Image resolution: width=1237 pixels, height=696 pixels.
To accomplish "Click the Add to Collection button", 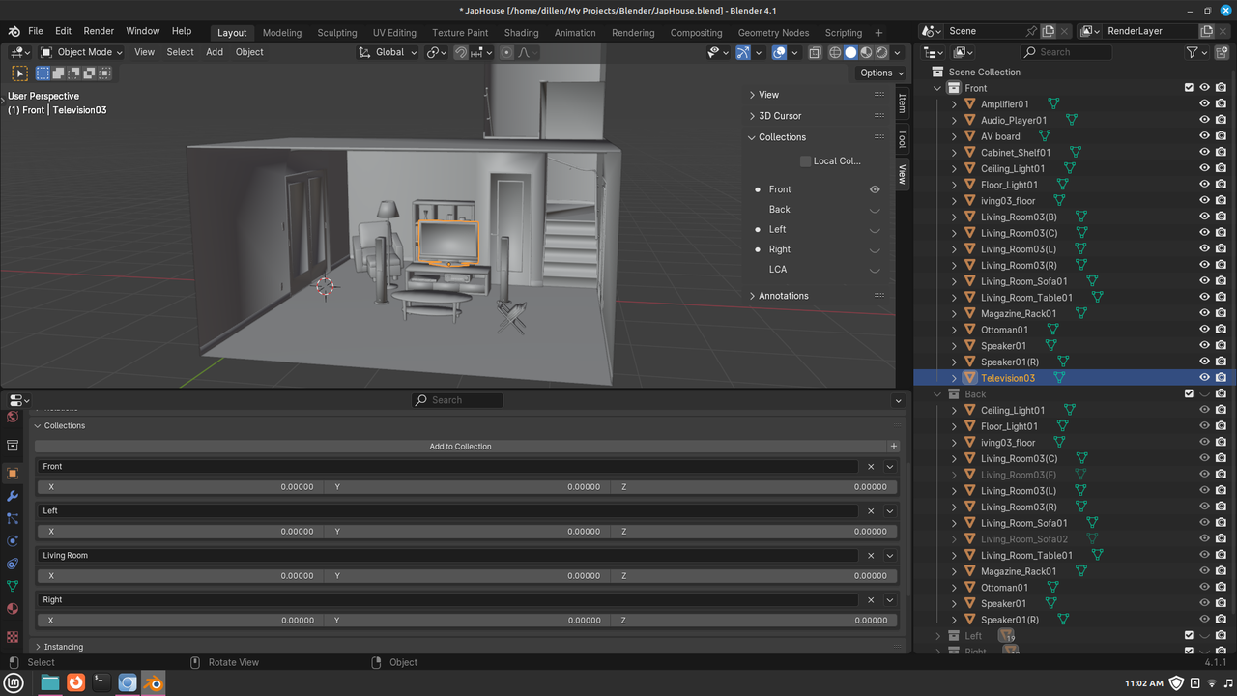I will (460, 447).
